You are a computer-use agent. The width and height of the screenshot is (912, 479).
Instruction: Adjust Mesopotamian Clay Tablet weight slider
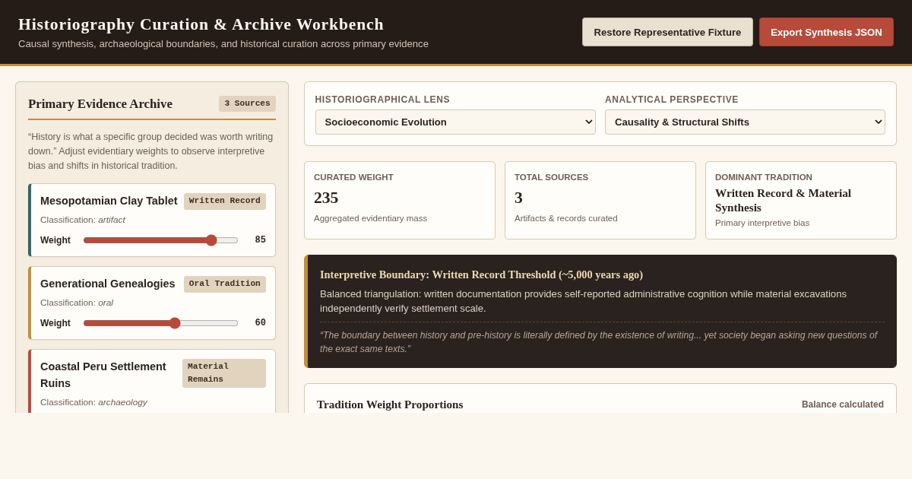(160, 240)
